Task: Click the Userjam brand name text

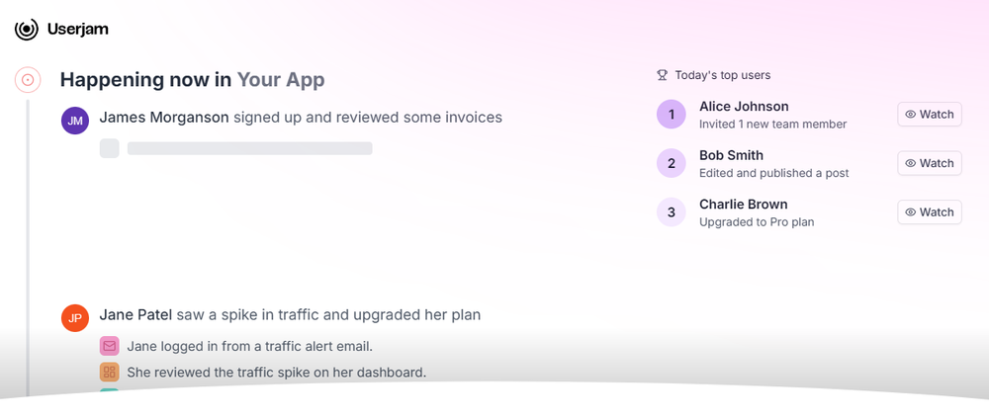Action: [x=78, y=30]
